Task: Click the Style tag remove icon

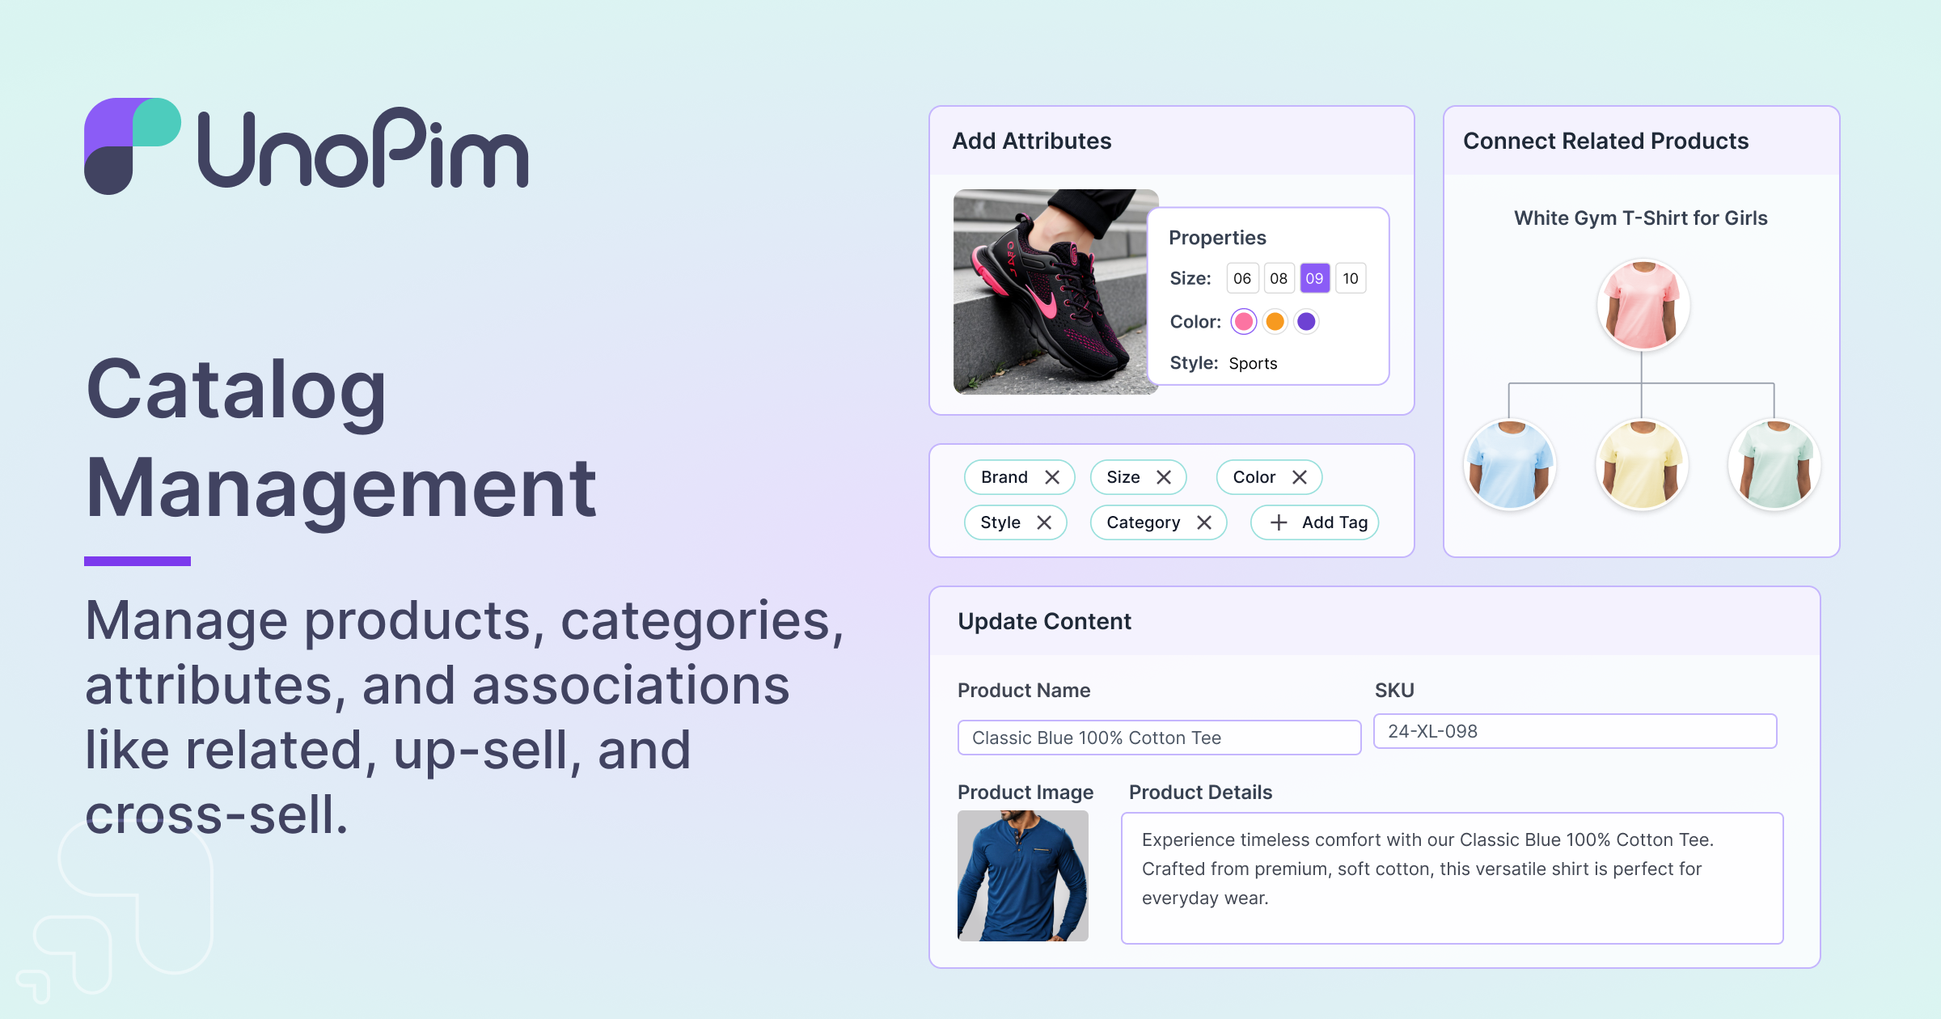Action: point(1043,522)
